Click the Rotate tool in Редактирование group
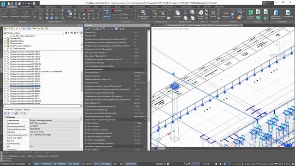 52,11
